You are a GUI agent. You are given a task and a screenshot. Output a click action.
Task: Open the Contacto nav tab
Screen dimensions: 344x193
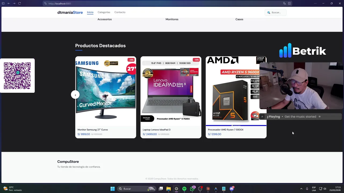click(x=120, y=12)
